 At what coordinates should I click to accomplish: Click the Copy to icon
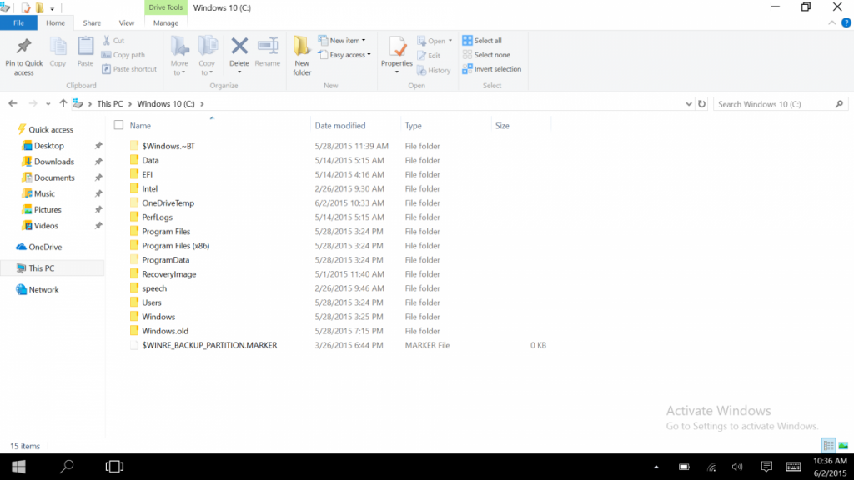208,47
